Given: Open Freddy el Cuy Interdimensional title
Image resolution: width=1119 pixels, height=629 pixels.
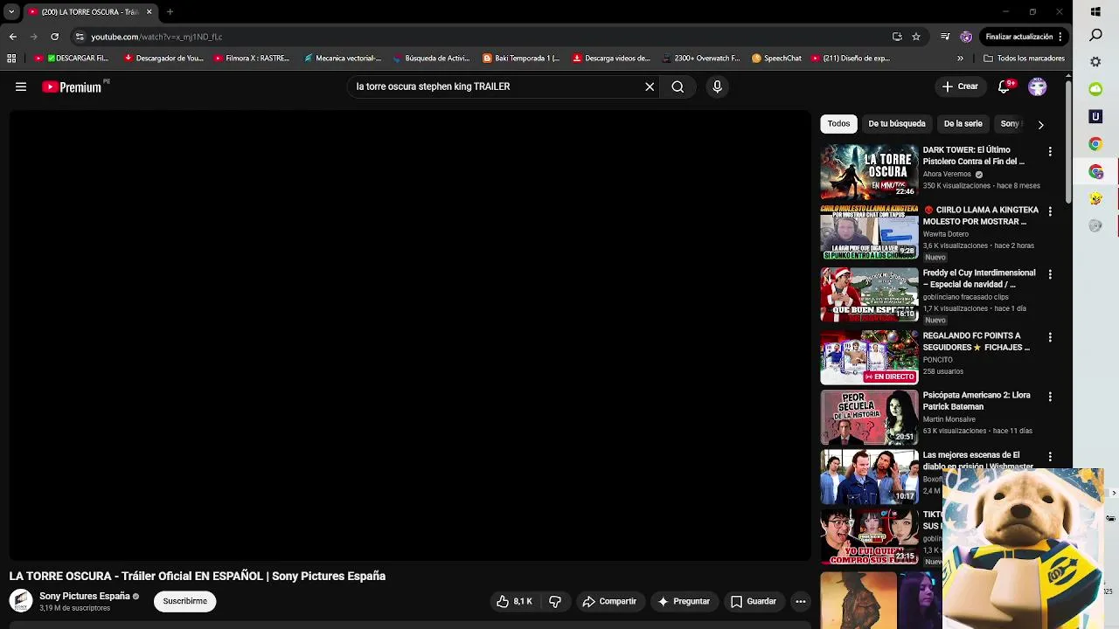Looking at the screenshot, I should tap(979, 279).
